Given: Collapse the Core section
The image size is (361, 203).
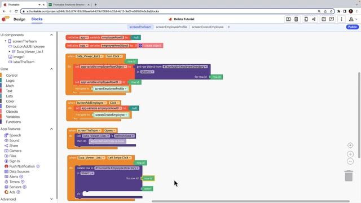Looking at the screenshot, I should point(51,69).
